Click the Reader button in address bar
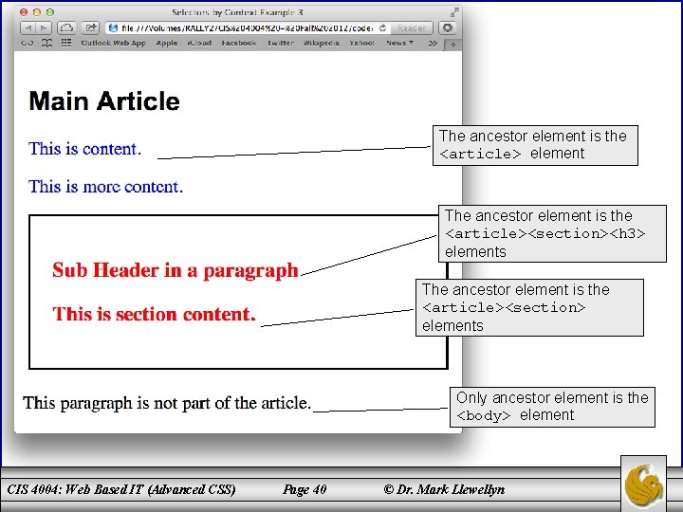Viewport: 683px width, 512px height. (x=411, y=27)
